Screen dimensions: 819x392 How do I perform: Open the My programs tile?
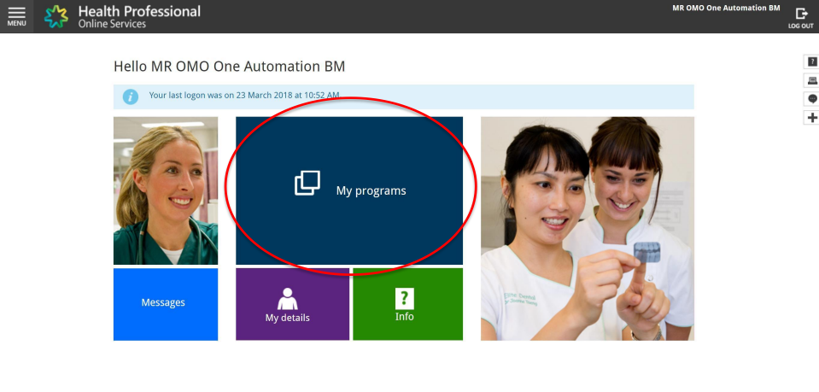[x=349, y=190]
